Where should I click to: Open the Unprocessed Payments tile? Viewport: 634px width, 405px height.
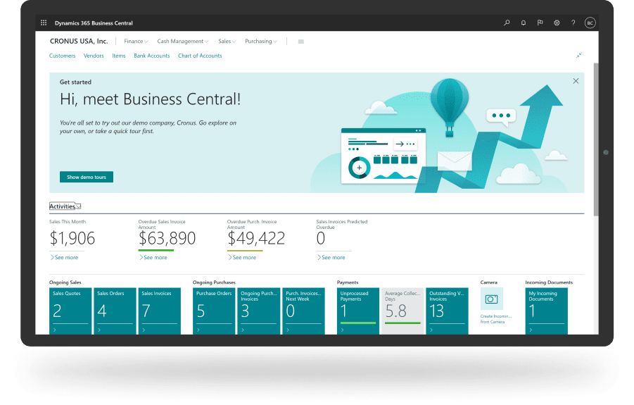[x=358, y=311]
